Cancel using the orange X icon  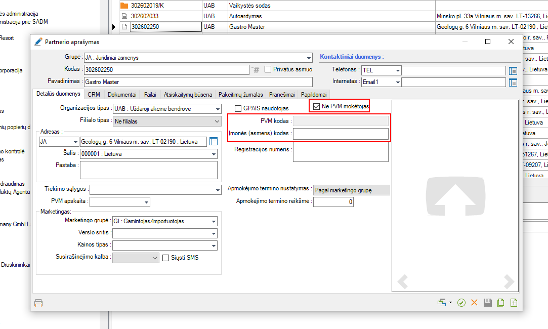click(x=474, y=303)
